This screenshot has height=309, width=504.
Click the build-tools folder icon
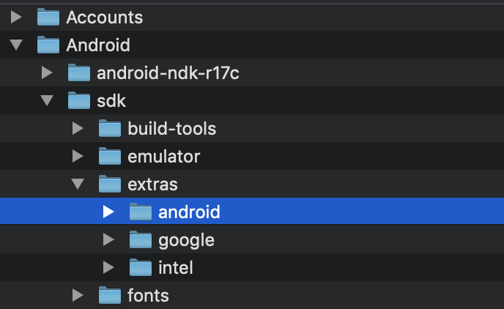coord(109,129)
